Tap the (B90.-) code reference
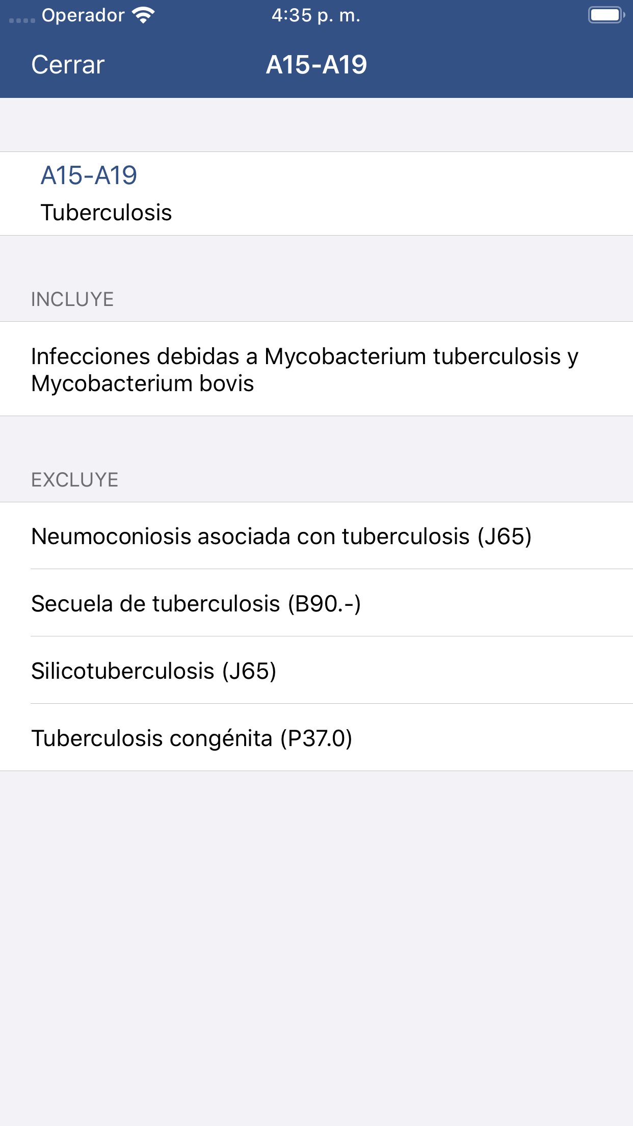The image size is (633, 1126). [324, 604]
